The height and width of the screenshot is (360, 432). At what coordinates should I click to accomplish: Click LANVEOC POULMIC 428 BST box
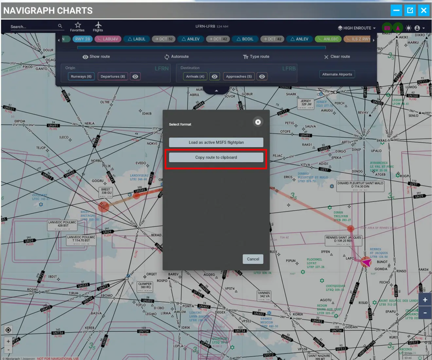pyautogui.click(x=62, y=225)
